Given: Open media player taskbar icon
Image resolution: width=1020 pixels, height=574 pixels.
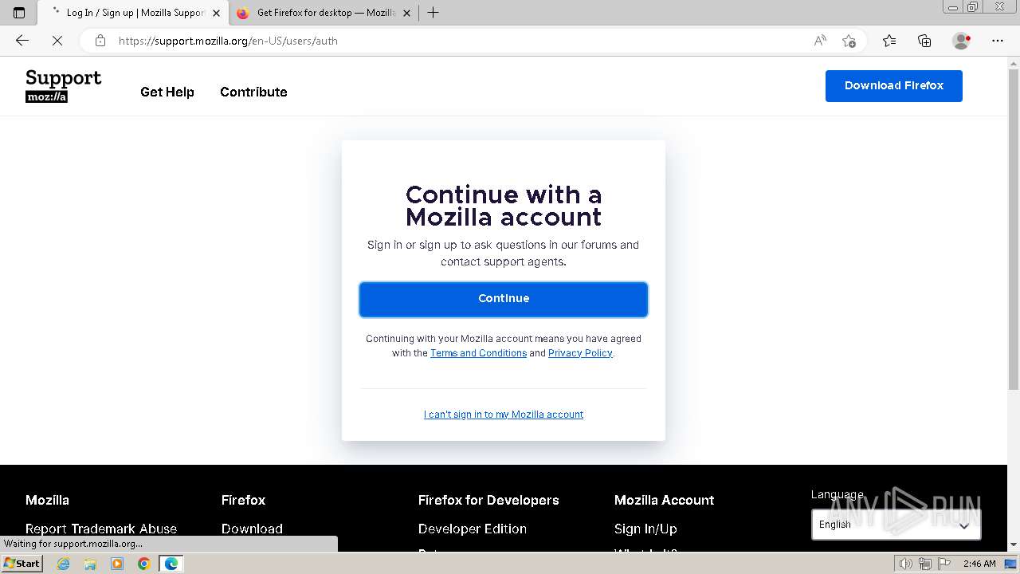Looking at the screenshot, I should point(117,564).
